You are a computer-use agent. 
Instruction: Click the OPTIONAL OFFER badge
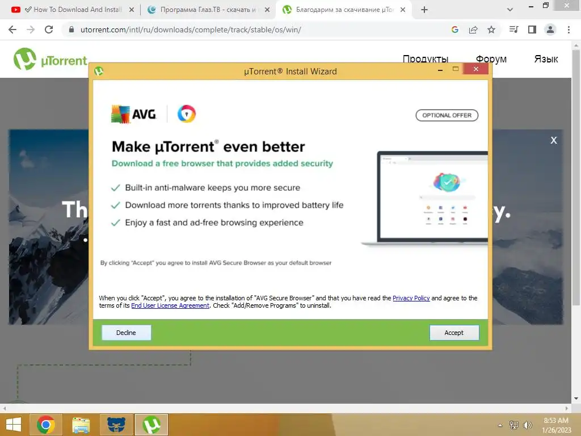(x=447, y=115)
